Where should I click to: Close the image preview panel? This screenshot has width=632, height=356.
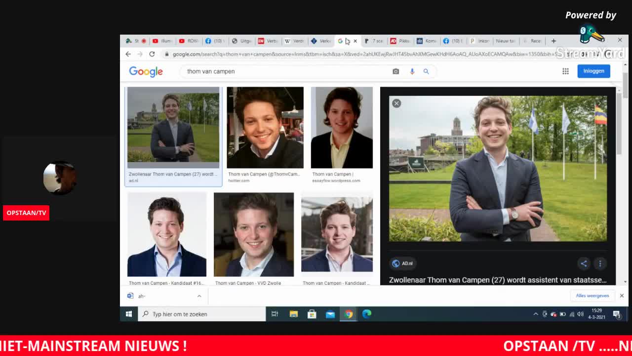(x=396, y=103)
